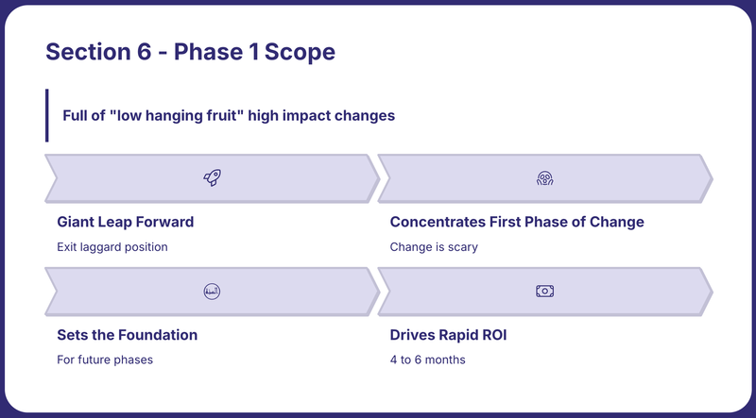Click the rocket icon

click(x=212, y=177)
